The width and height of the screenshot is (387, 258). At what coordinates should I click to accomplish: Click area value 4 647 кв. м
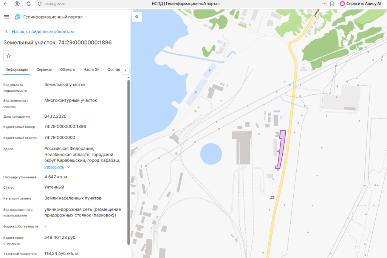click(56, 177)
